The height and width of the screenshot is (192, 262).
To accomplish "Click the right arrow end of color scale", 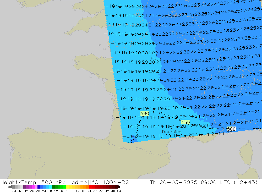I will [119, 187].
